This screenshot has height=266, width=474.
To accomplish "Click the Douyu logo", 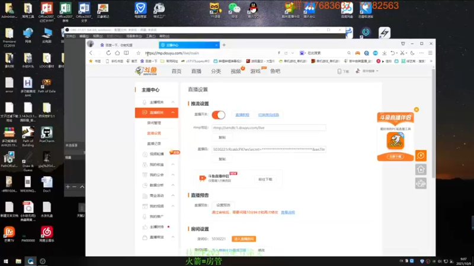I will tap(146, 71).
